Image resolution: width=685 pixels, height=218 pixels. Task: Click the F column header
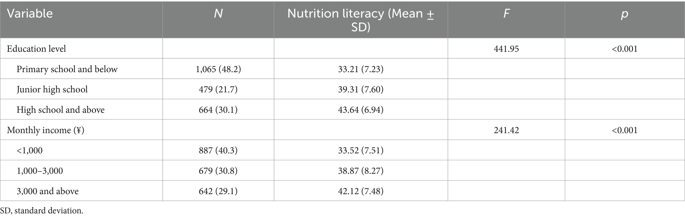506,14
